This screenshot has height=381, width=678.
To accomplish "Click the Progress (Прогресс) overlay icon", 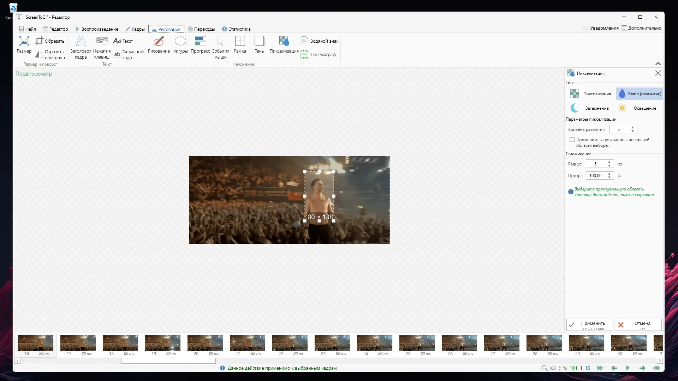I will [x=200, y=44].
